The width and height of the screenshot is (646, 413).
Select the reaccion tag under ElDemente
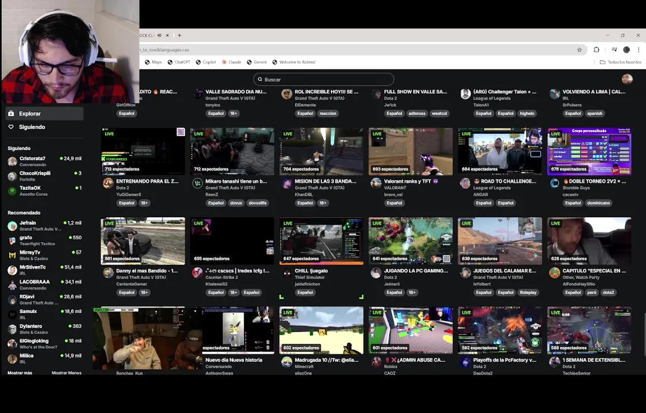[327, 114]
